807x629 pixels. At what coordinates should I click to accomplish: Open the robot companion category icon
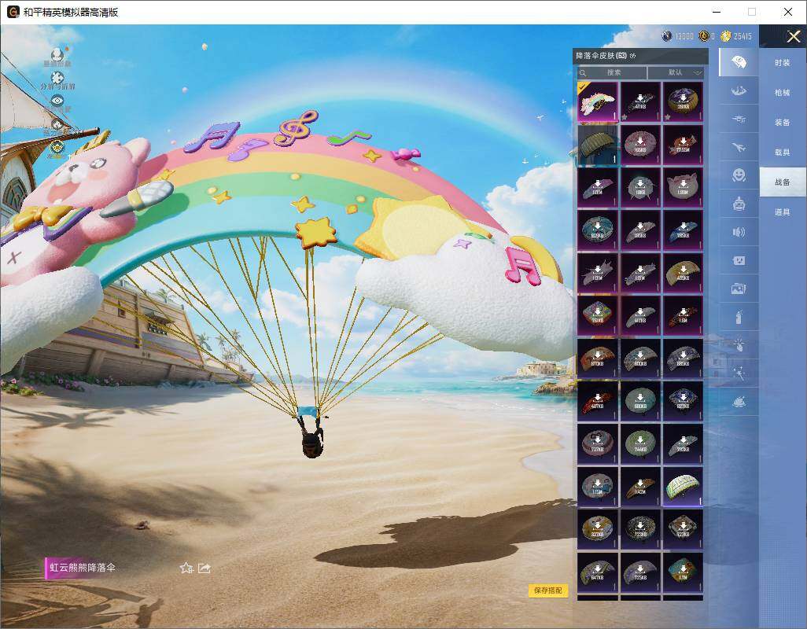739,204
